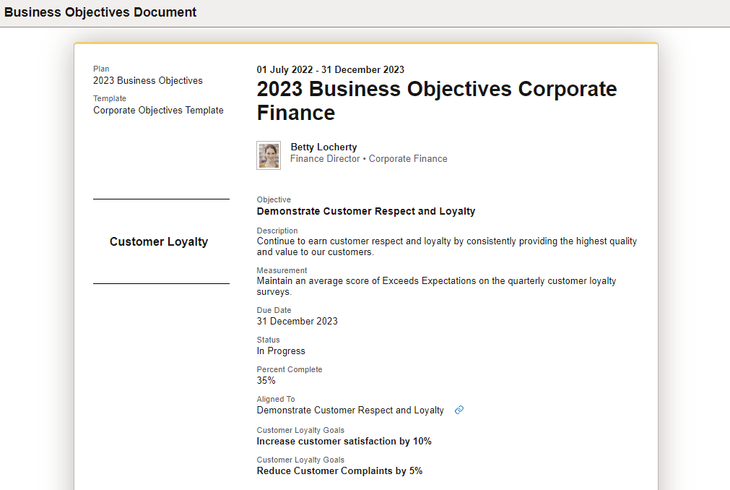This screenshot has width=730, height=490.
Task: Select the Customer Loyalty section heading
Action: coord(158,241)
